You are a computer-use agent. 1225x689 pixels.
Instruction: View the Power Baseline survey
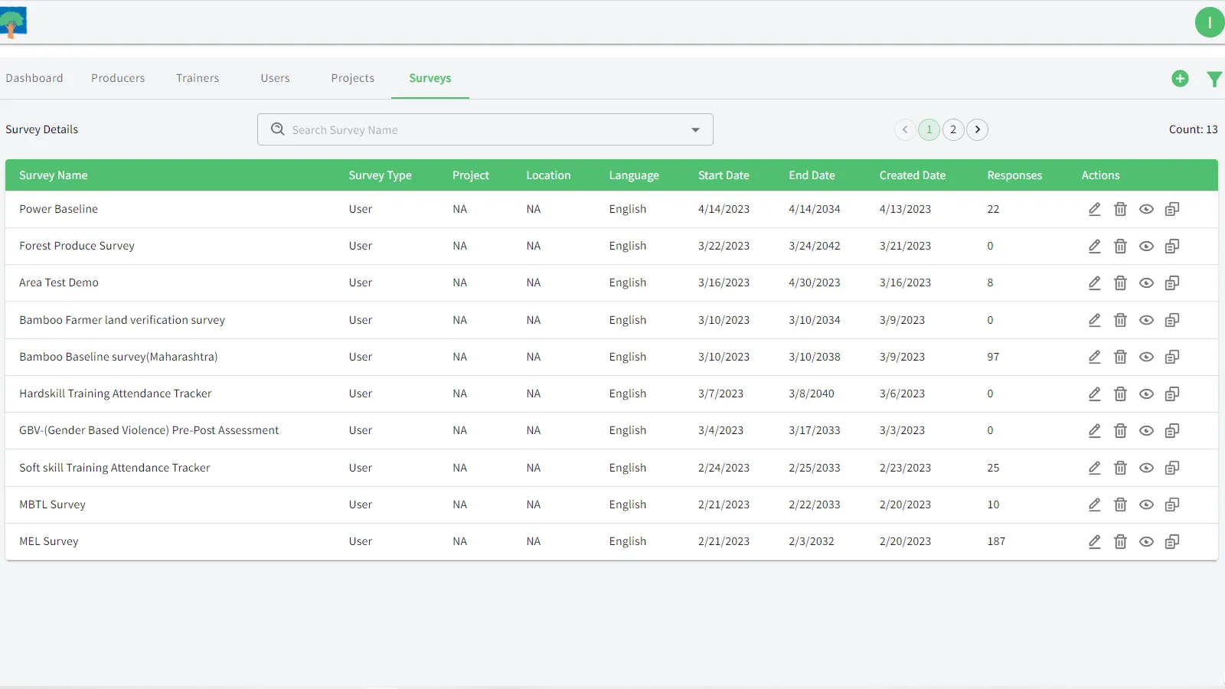point(1146,209)
